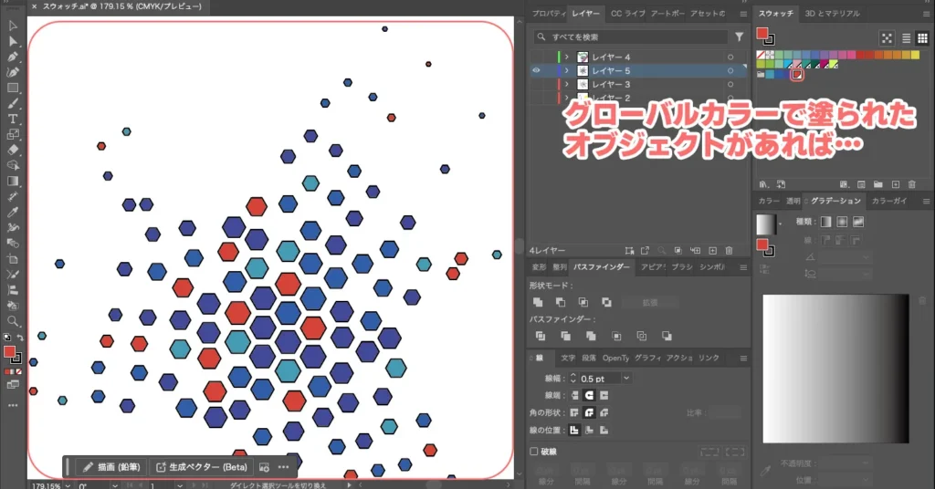Select the Artboard tool
Screen dimensions: 935x489
point(13,259)
